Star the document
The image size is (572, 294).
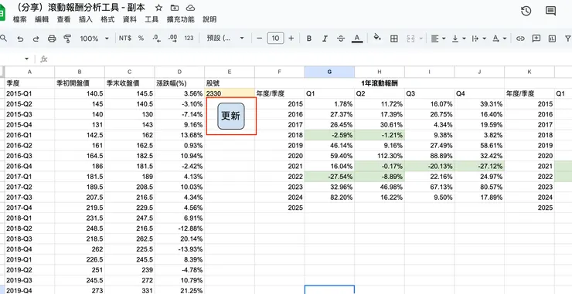[158, 8]
